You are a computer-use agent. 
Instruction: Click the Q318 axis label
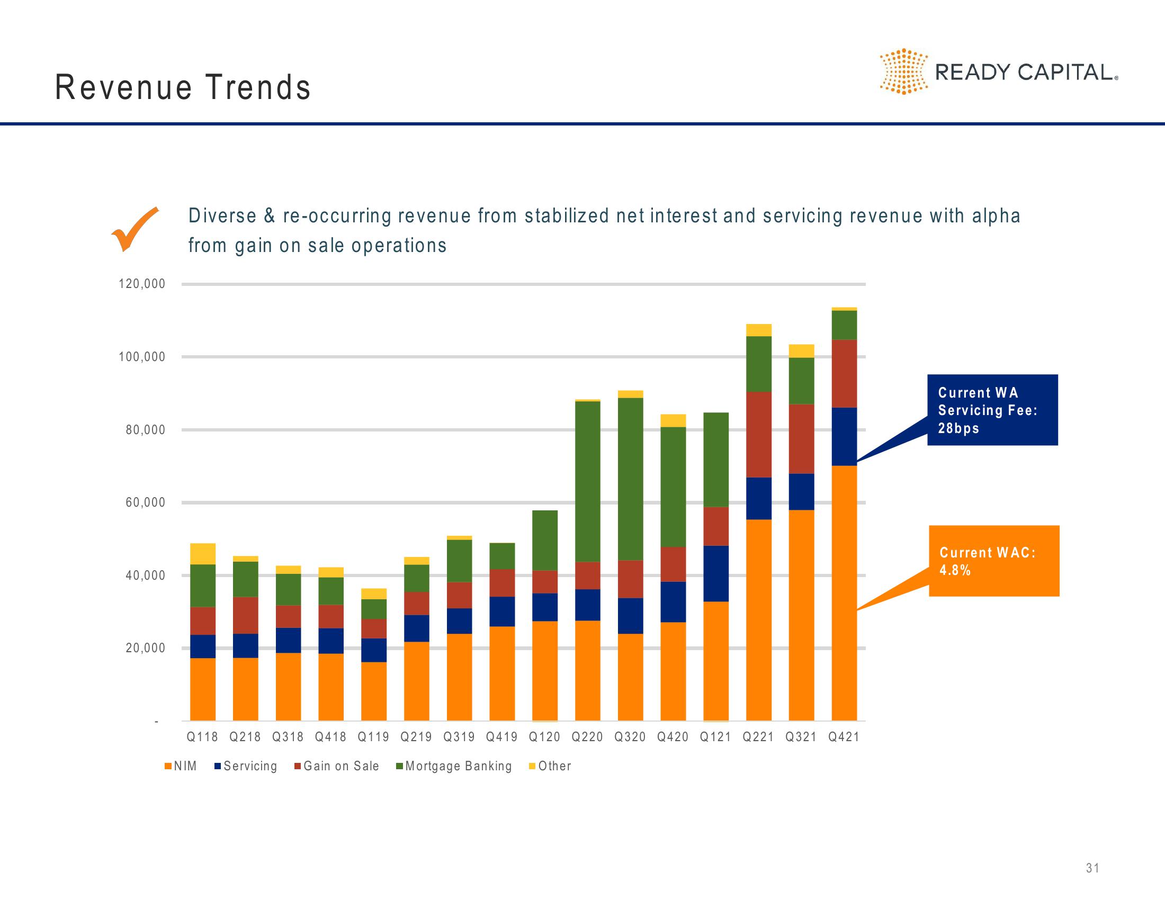[288, 737]
